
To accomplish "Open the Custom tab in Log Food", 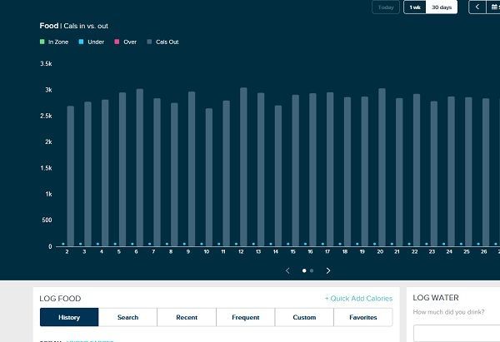I will pyautogui.click(x=304, y=317).
